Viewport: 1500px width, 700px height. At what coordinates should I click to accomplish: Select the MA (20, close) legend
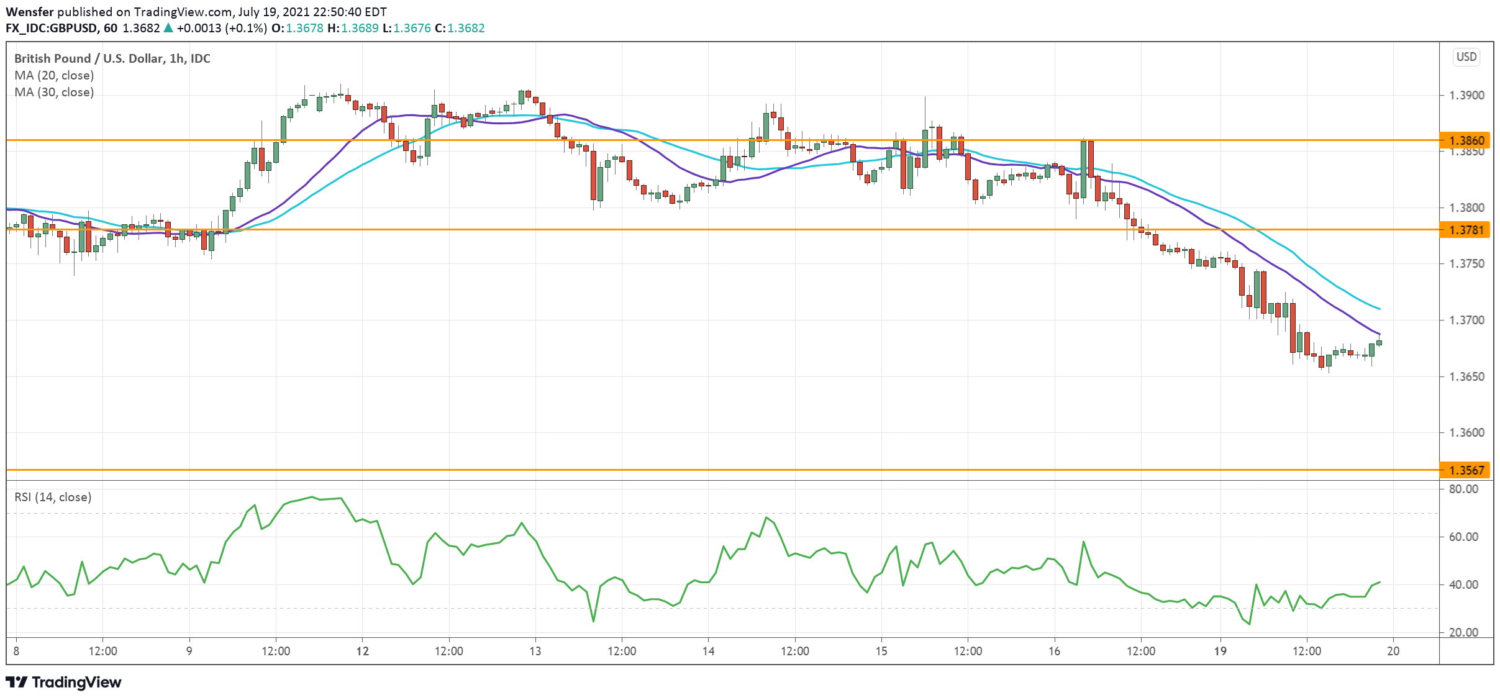click(x=54, y=75)
